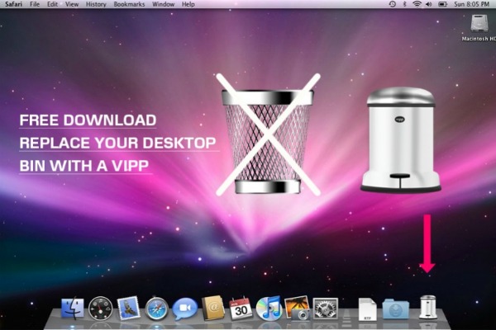Viewport: 496px width, 330px height.
Task: Click REPLACE YOUR DESKTOP text line
Action: (x=117, y=143)
